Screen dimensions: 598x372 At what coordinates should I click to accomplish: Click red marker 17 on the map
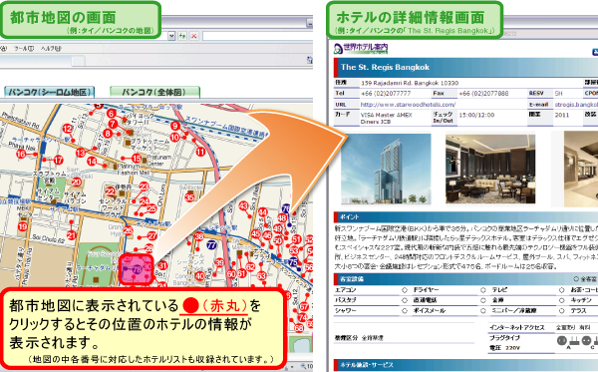[x=58, y=161]
